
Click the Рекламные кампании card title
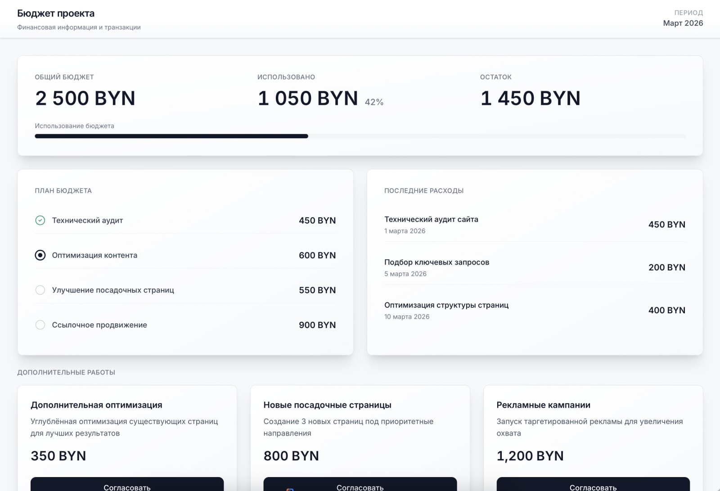(x=544, y=405)
